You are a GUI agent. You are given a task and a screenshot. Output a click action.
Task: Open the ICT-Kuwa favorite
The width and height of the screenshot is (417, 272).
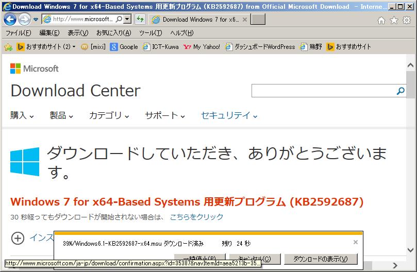161,47
